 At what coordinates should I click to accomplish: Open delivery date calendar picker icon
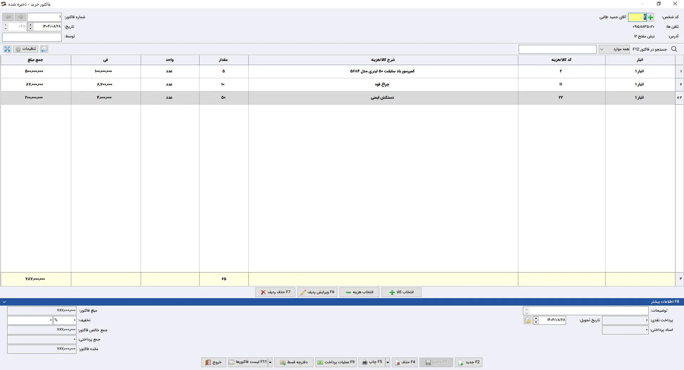[528, 321]
